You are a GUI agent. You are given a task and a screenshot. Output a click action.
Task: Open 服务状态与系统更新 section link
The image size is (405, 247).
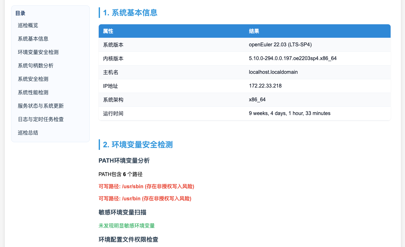pyautogui.click(x=41, y=106)
